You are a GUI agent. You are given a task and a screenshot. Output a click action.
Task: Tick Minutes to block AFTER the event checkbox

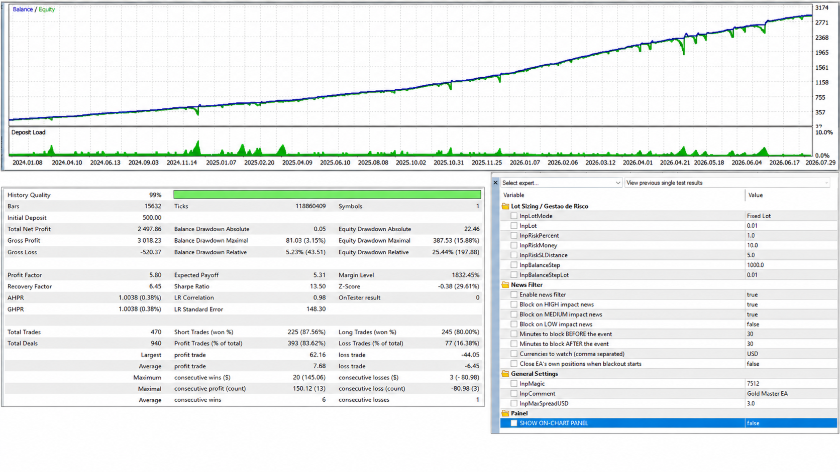(x=514, y=344)
